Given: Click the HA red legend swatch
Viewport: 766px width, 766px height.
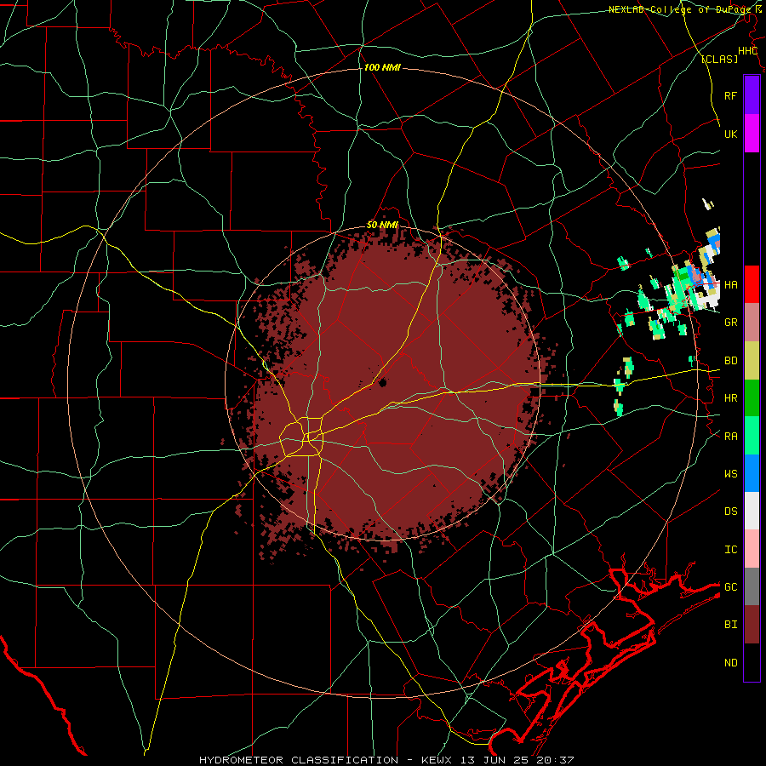Looking at the screenshot, I should click(x=752, y=284).
